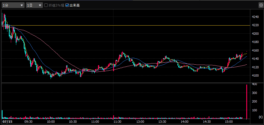
Task: Select the 4220 price axis label
Action: click(255, 25)
